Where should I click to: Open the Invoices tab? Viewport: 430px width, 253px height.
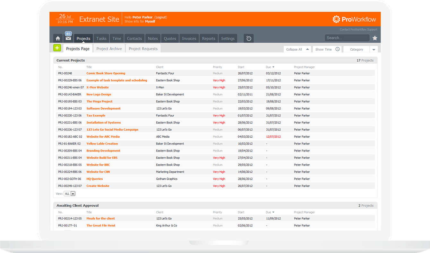coord(189,38)
